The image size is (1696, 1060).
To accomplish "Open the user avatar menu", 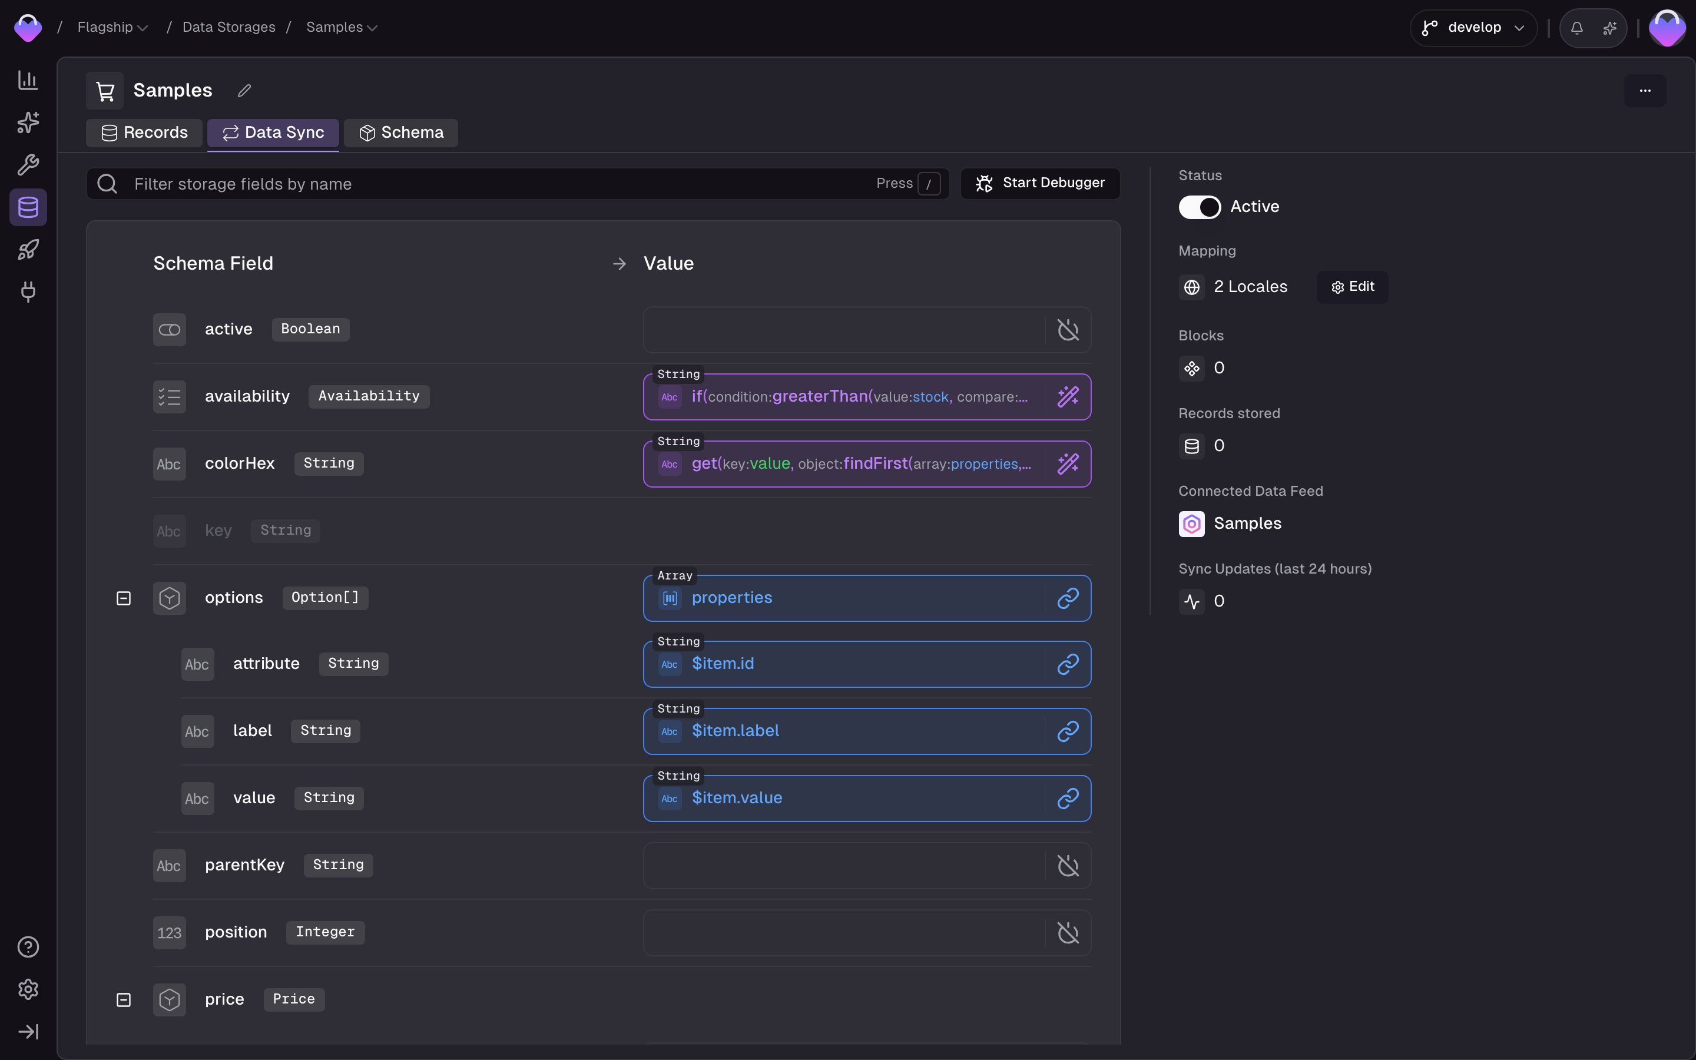I will [1667, 28].
